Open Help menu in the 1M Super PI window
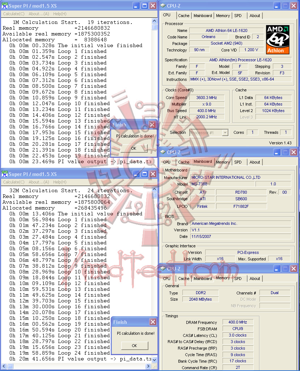This screenshot has height=371, width=300. pyautogui.click(x=60, y=14)
